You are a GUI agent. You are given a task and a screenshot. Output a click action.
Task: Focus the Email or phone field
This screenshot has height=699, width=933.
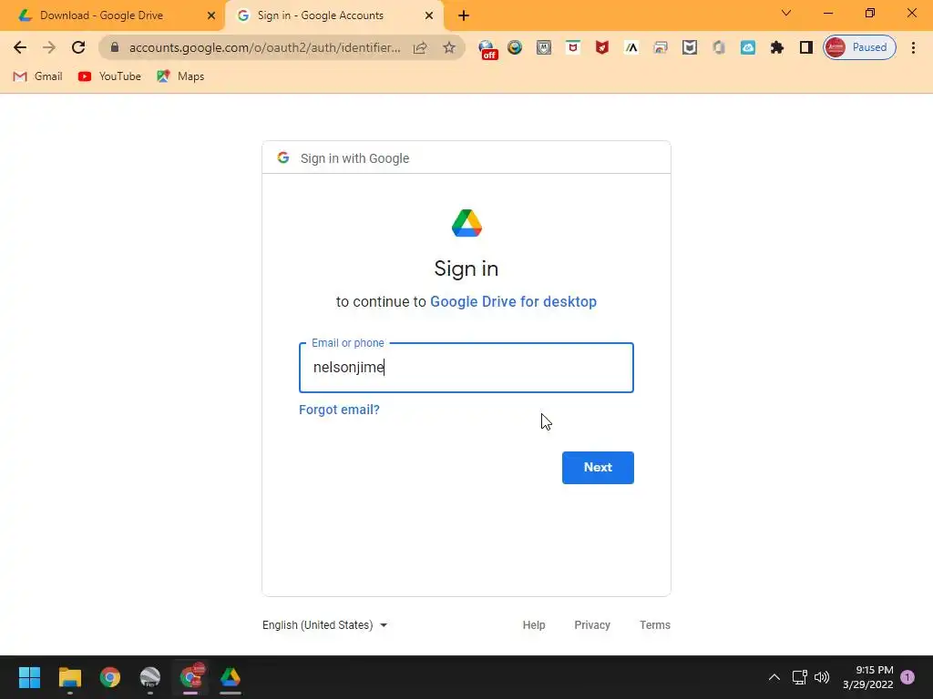[466, 368]
